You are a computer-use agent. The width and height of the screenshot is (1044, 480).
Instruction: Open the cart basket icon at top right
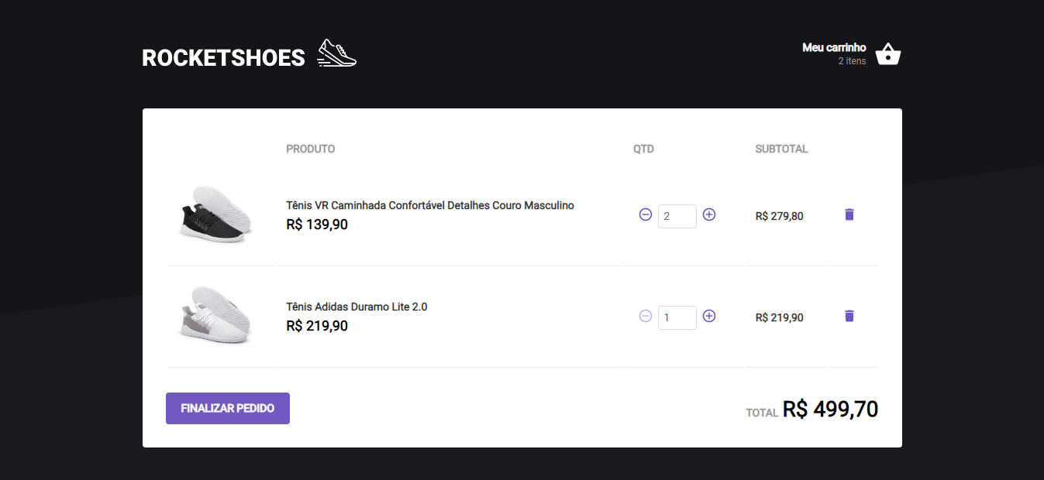click(x=887, y=53)
